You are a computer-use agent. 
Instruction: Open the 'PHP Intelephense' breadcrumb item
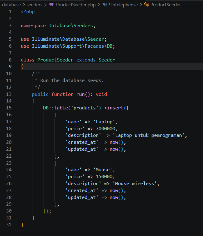point(119,5)
